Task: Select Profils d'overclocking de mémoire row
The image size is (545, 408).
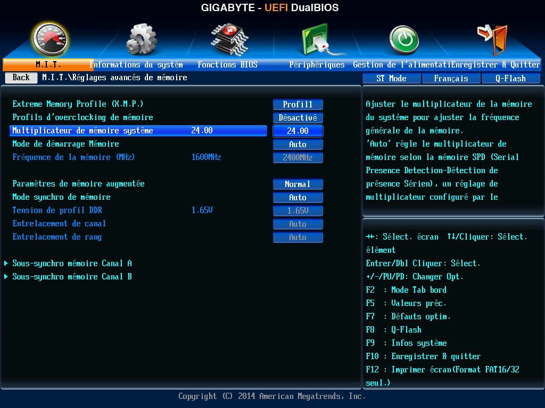Action: pyautogui.click(x=82, y=117)
